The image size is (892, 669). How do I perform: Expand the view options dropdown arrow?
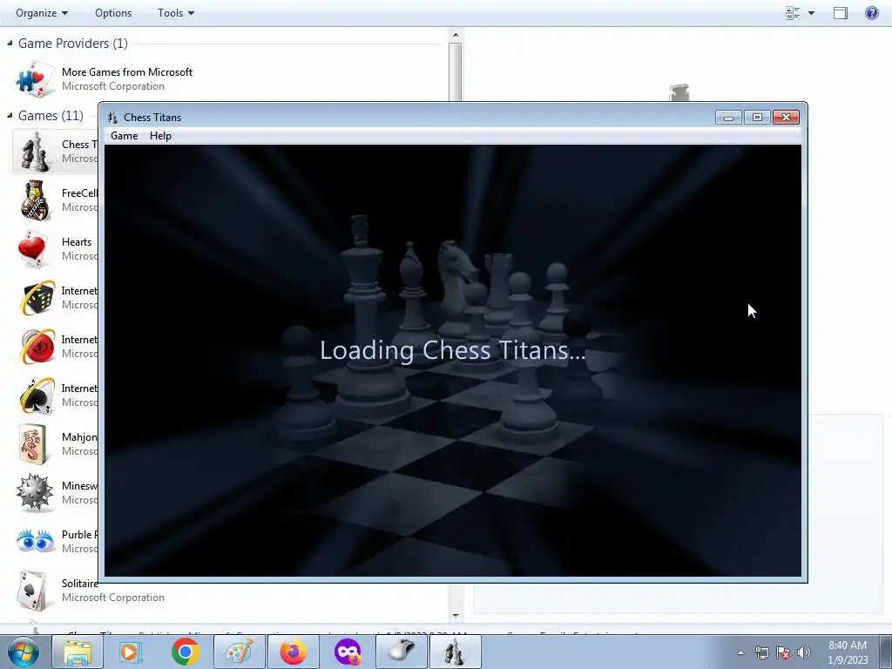811,13
